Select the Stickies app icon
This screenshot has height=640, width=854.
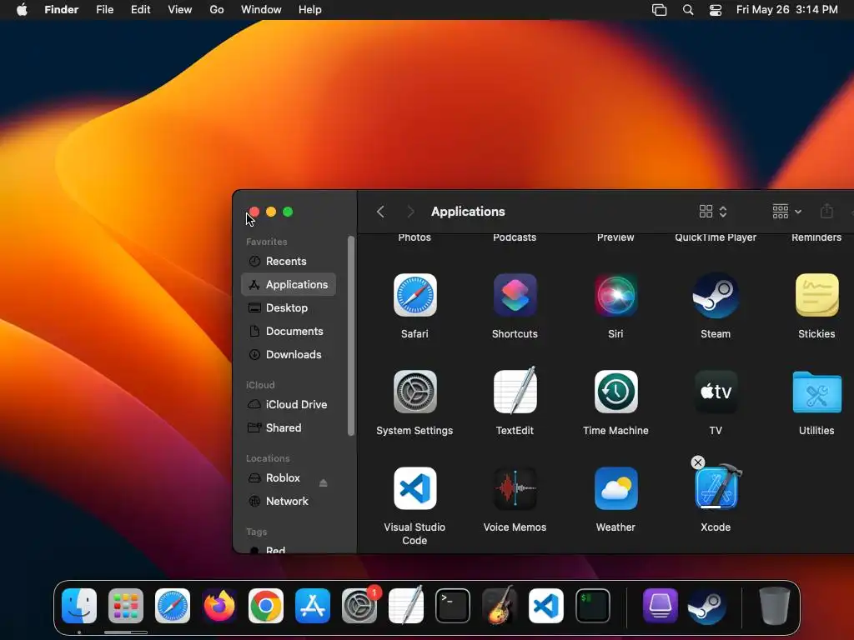point(816,295)
